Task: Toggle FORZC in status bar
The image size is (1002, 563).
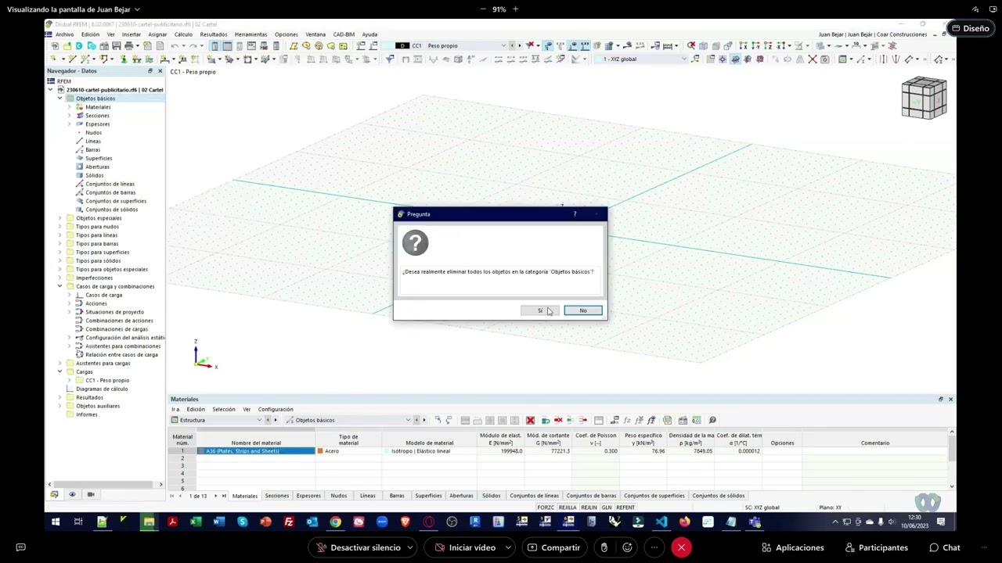Action: pyautogui.click(x=546, y=507)
